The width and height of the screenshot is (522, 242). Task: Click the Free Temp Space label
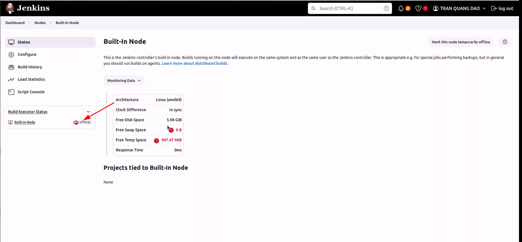pos(131,140)
